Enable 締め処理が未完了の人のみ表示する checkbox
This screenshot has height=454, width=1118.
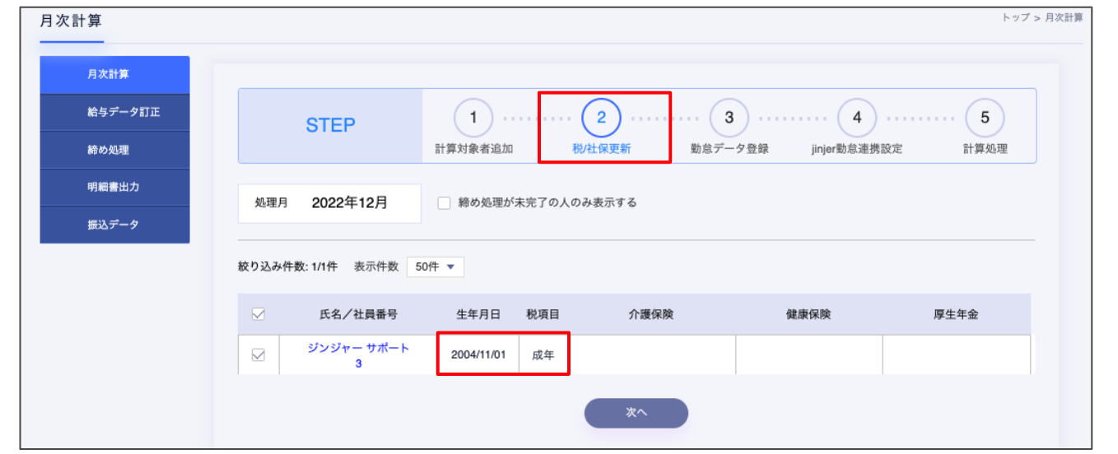coord(445,202)
